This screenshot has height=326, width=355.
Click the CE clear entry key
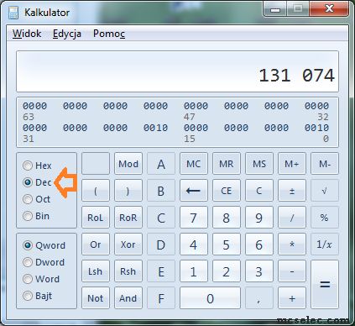227,191
